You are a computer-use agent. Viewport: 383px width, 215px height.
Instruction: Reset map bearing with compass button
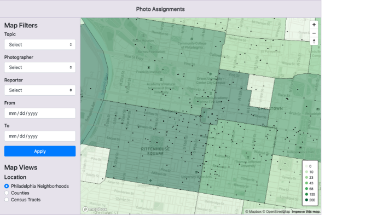(314, 41)
